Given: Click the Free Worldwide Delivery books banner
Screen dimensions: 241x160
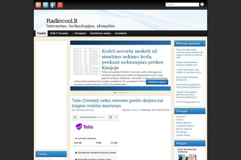Looking at the screenshot, I should pos(187,154).
